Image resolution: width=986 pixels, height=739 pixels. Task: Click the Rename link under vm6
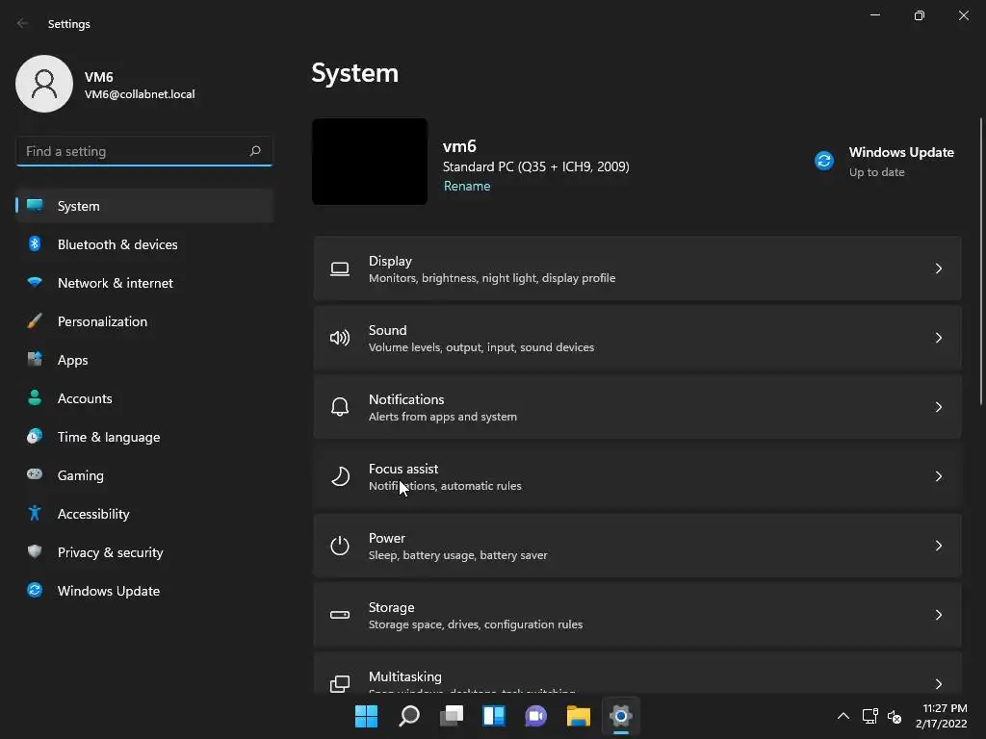pos(467,186)
